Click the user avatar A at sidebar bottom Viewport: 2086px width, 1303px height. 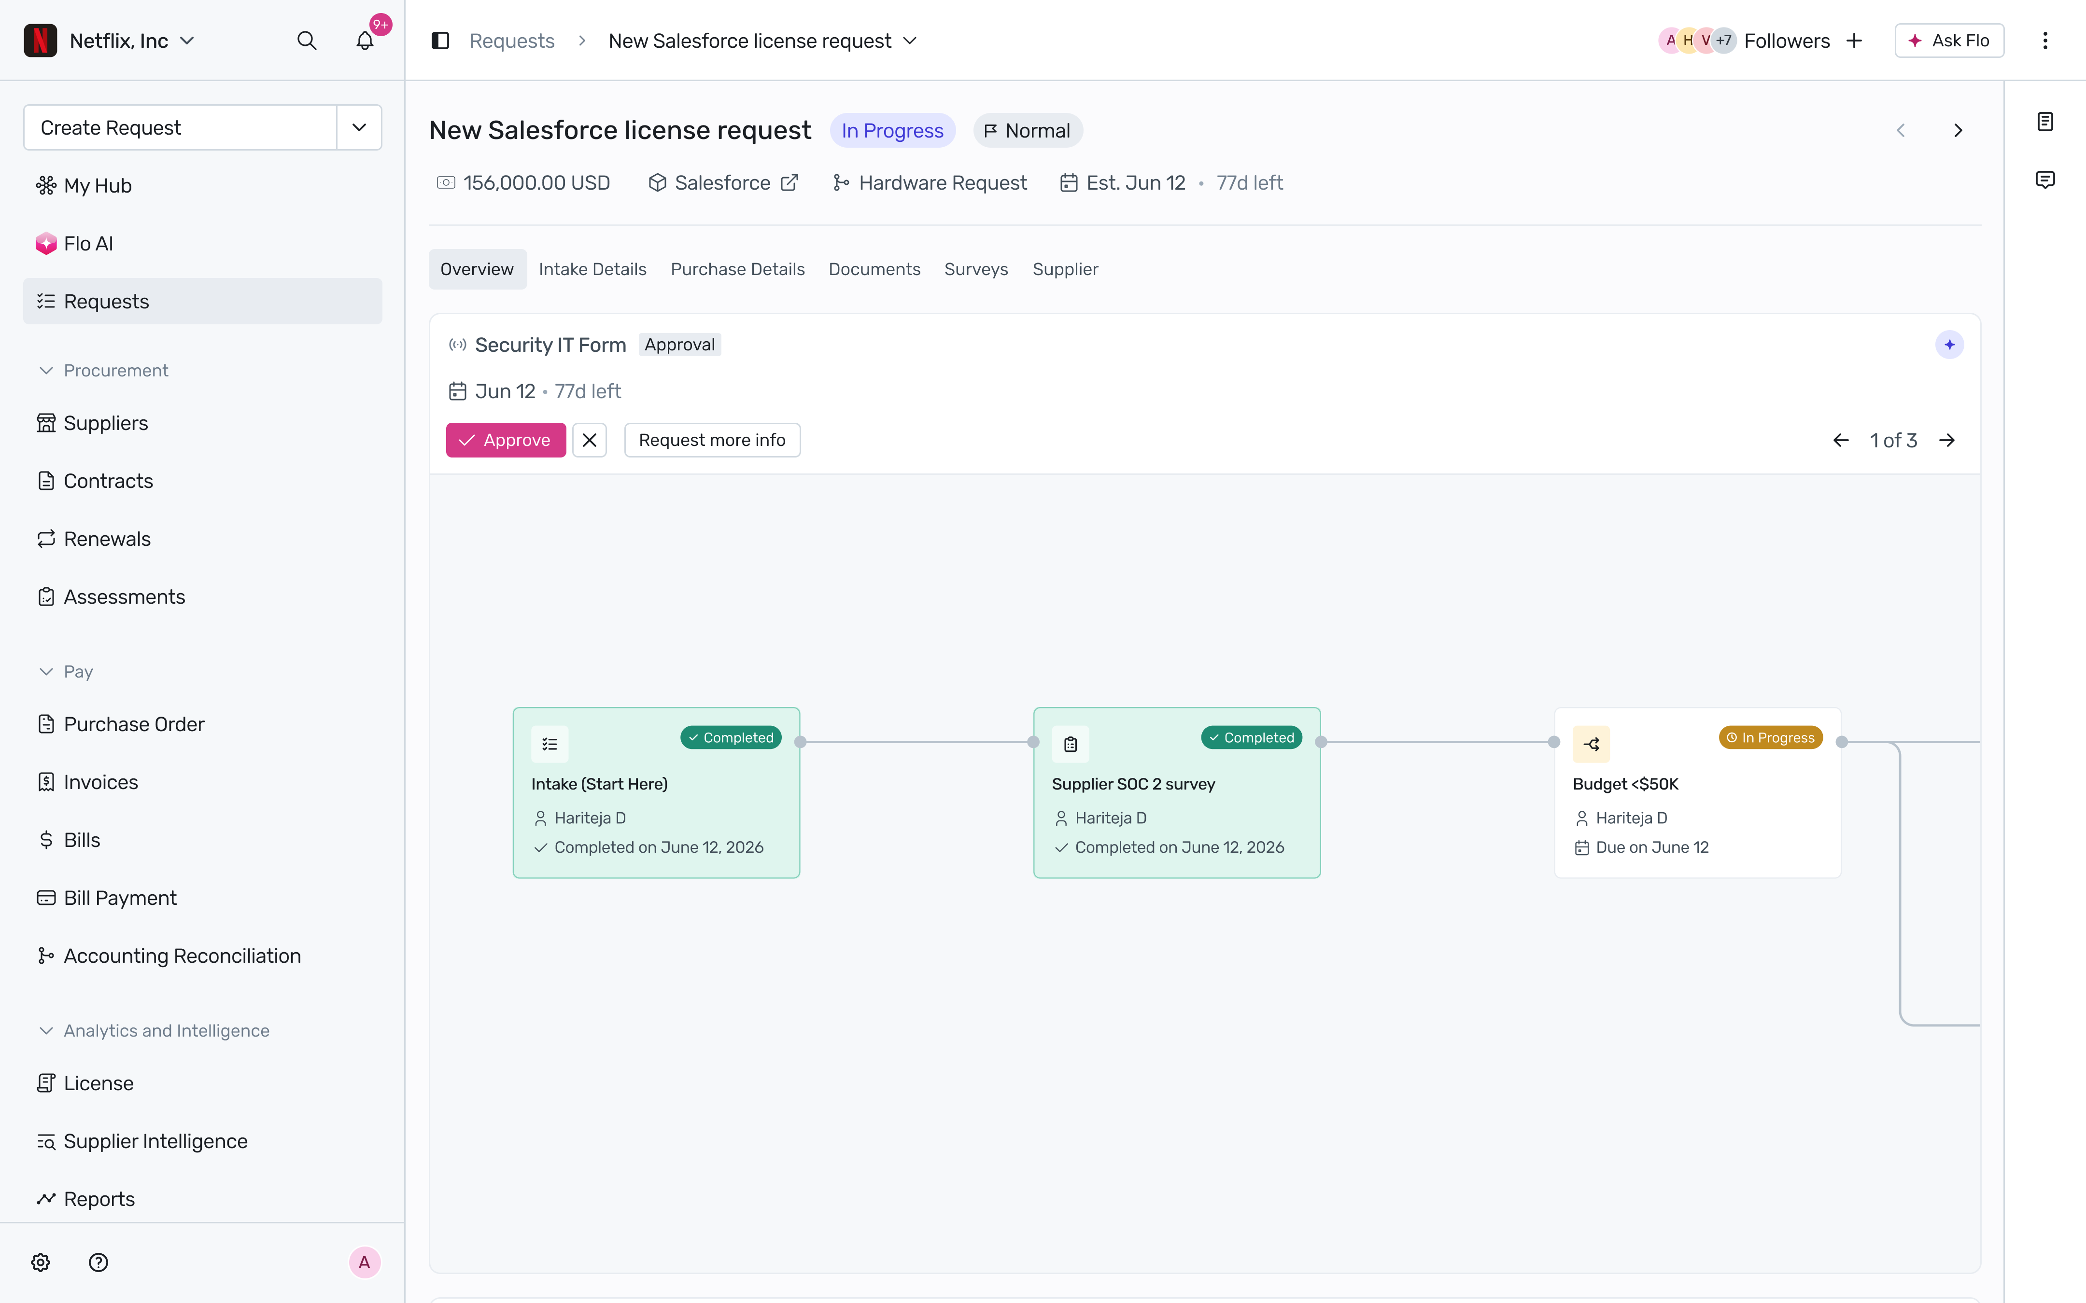tap(365, 1262)
